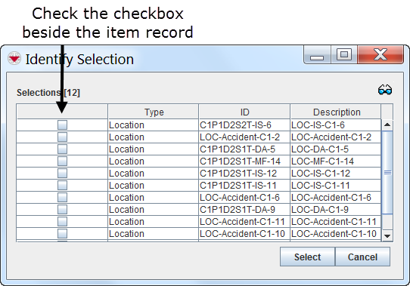
Task: Click the glasses view icon
Action: (385, 90)
